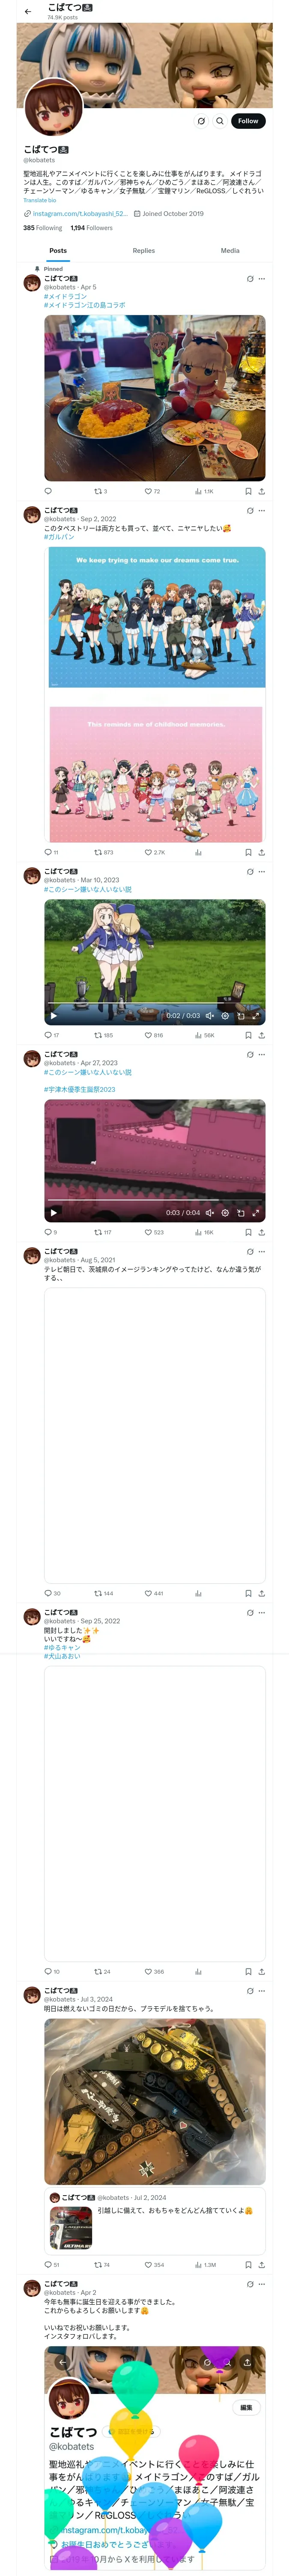The width and height of the screenshot is (289, 2576).
Task: Open search on こばてつ's profile
Action: pos(219,121)
